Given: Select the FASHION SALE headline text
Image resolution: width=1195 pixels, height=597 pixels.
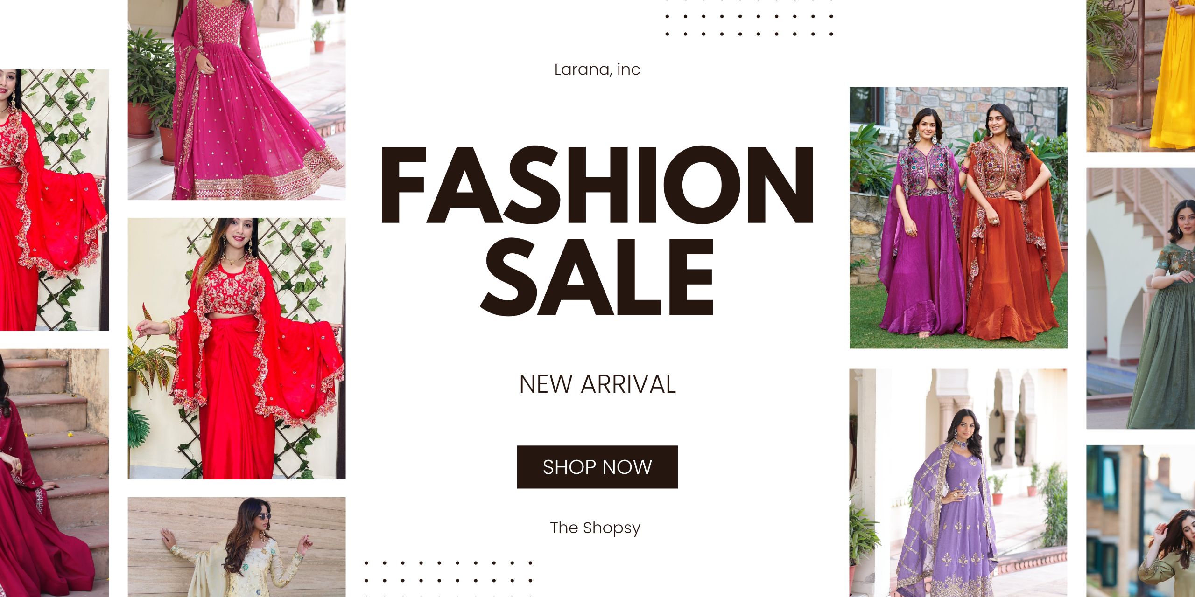Looking at the screenshot, I should 597,231.
